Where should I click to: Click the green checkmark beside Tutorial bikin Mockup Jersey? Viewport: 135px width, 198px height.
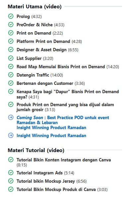11,181
